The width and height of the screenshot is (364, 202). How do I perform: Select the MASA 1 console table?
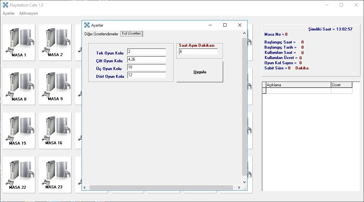click(19, 42)
